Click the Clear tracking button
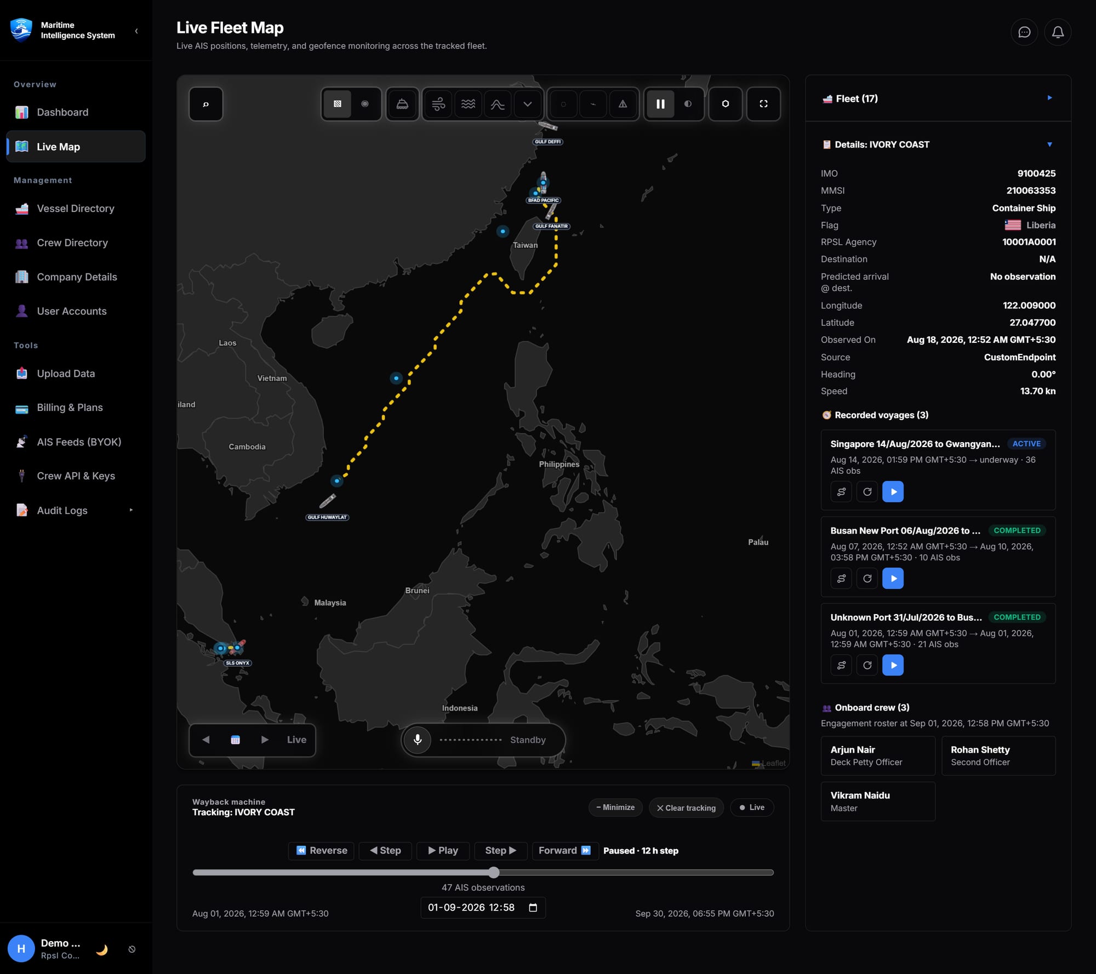 686,808
